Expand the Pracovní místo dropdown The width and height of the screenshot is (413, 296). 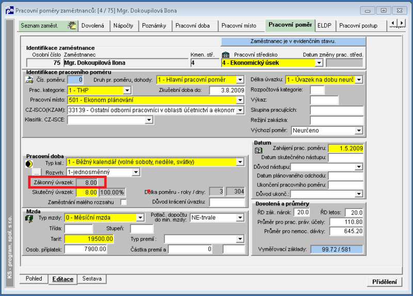point(240,100)
